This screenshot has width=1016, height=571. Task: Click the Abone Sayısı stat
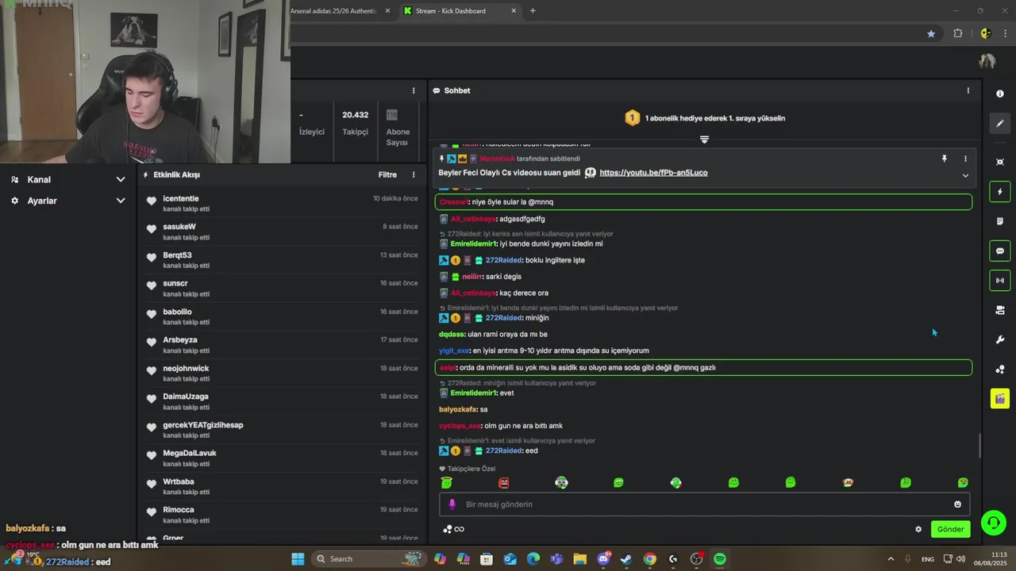tap(398, 127)
